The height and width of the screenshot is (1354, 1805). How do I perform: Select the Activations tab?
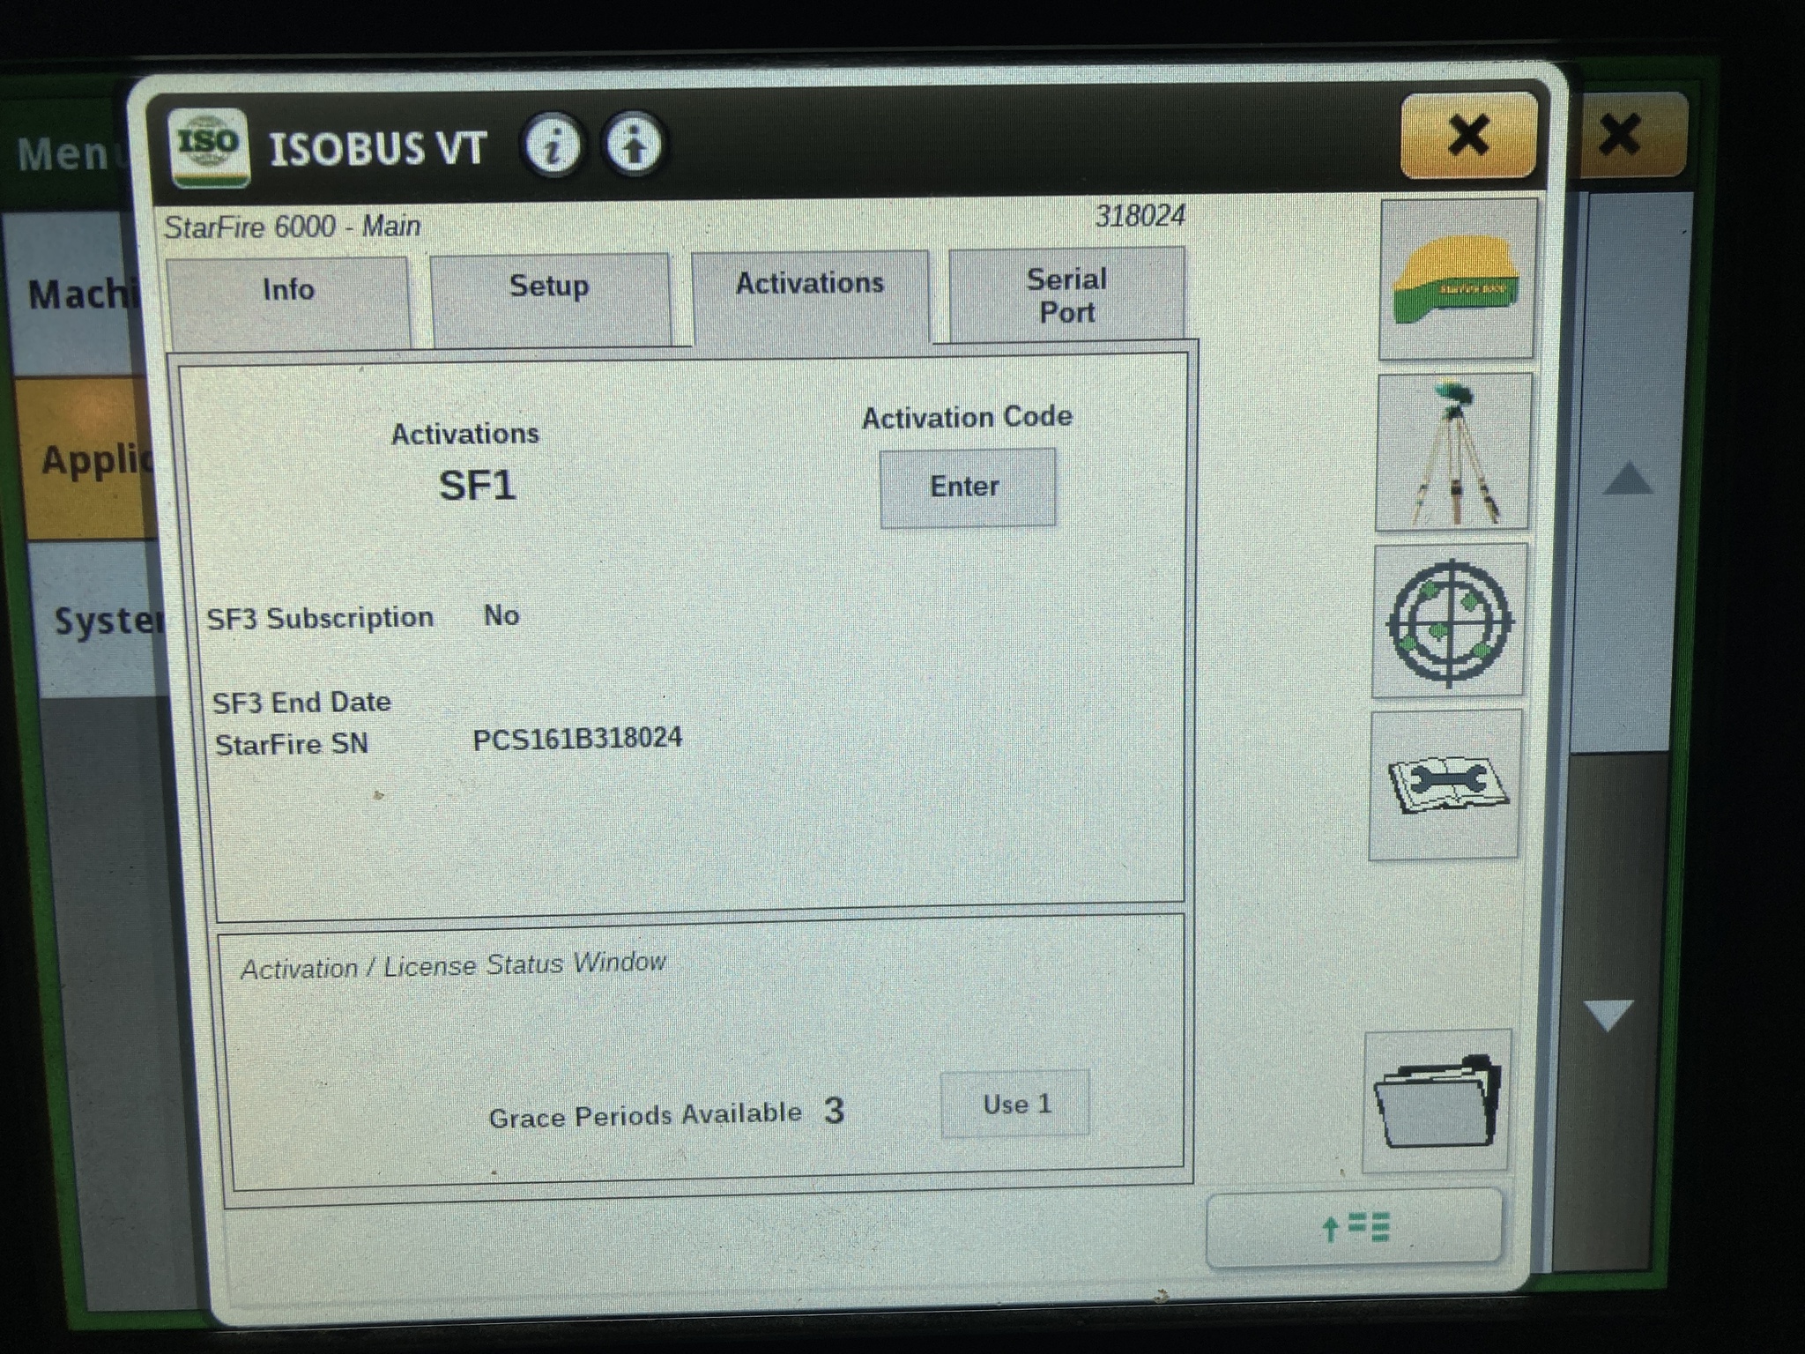click(x=810, y=297)
